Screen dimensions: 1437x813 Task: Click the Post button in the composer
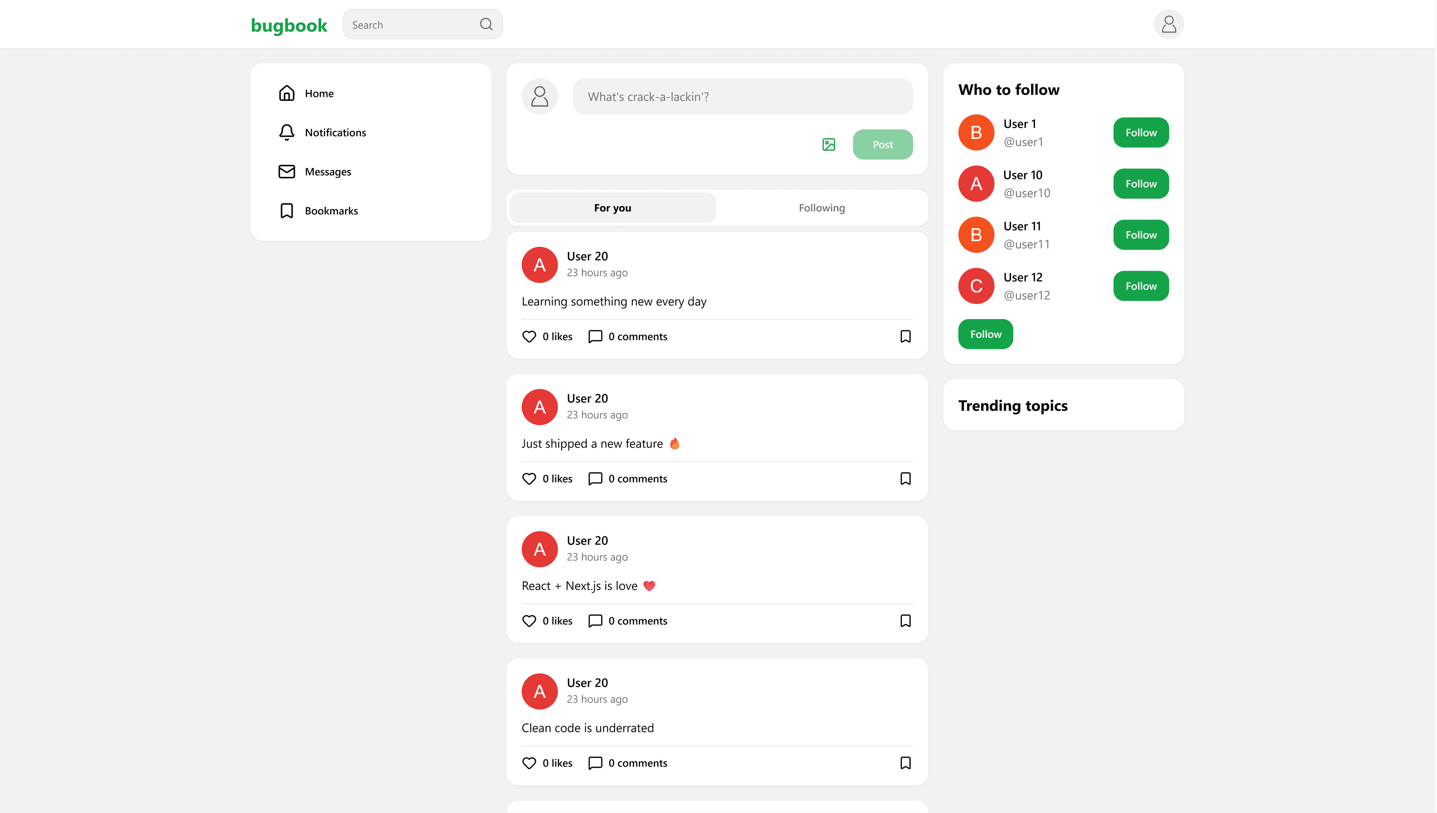pyautogui.click(x=883, y=144)
